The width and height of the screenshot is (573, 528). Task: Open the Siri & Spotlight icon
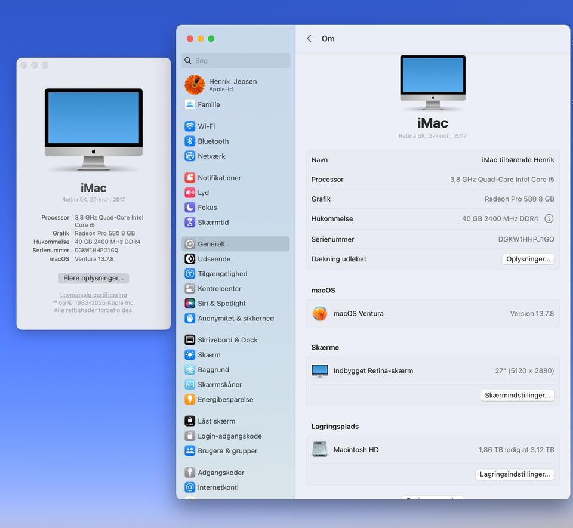coord(190,304)
